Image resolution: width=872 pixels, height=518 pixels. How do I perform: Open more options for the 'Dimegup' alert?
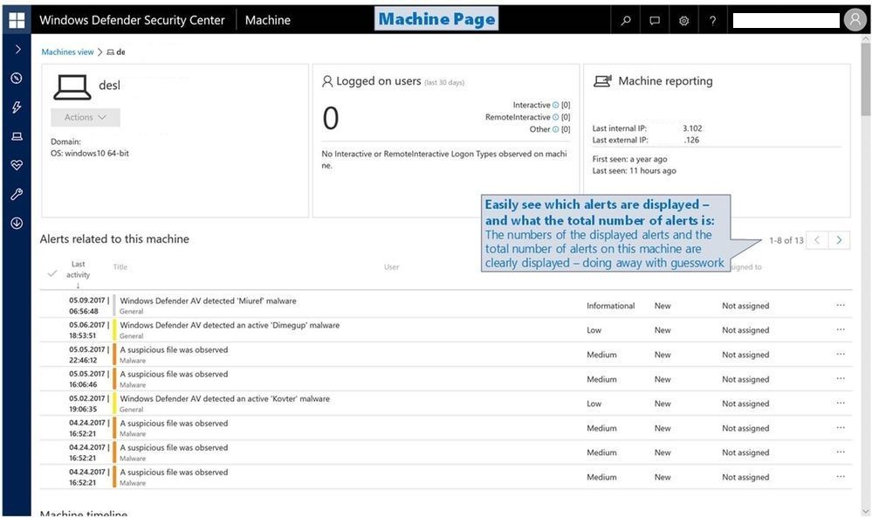841,329
